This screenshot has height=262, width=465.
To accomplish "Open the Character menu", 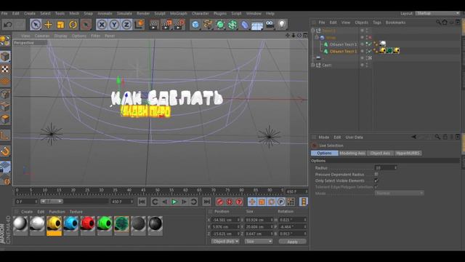I will [x=201, y=13].
